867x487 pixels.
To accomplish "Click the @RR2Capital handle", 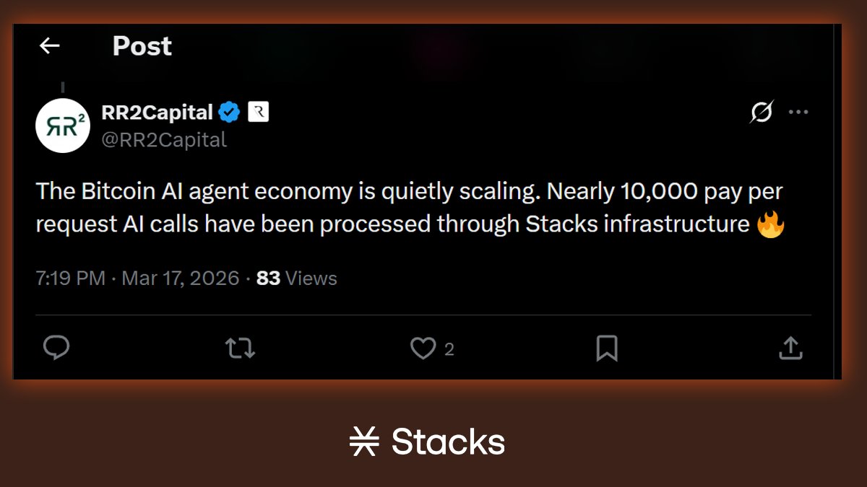I will tap(165, 139).
